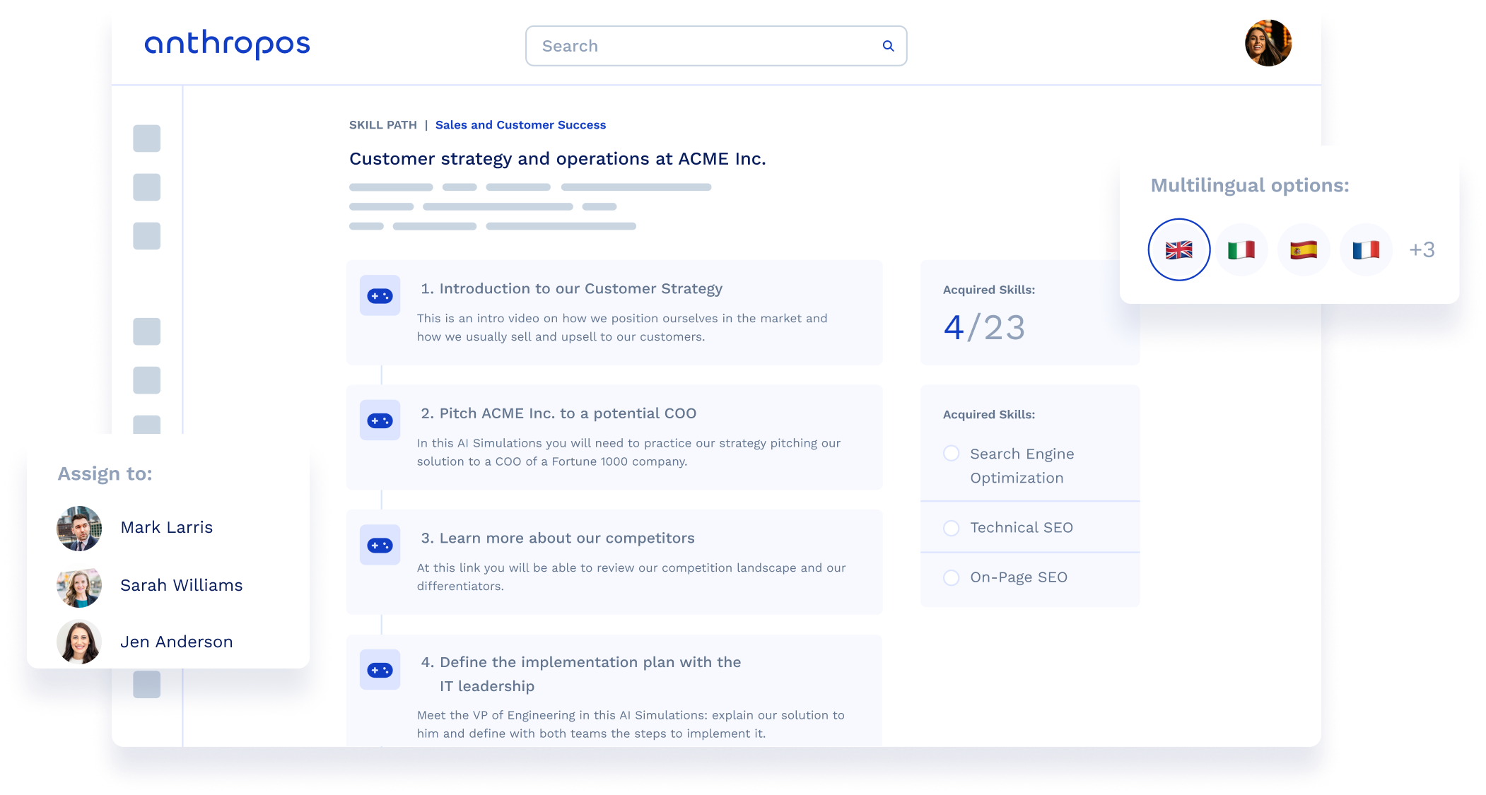The width and height of the screenshot is (1486, 795).
Task: Assign to Sarah Williams
Action: 181,585
